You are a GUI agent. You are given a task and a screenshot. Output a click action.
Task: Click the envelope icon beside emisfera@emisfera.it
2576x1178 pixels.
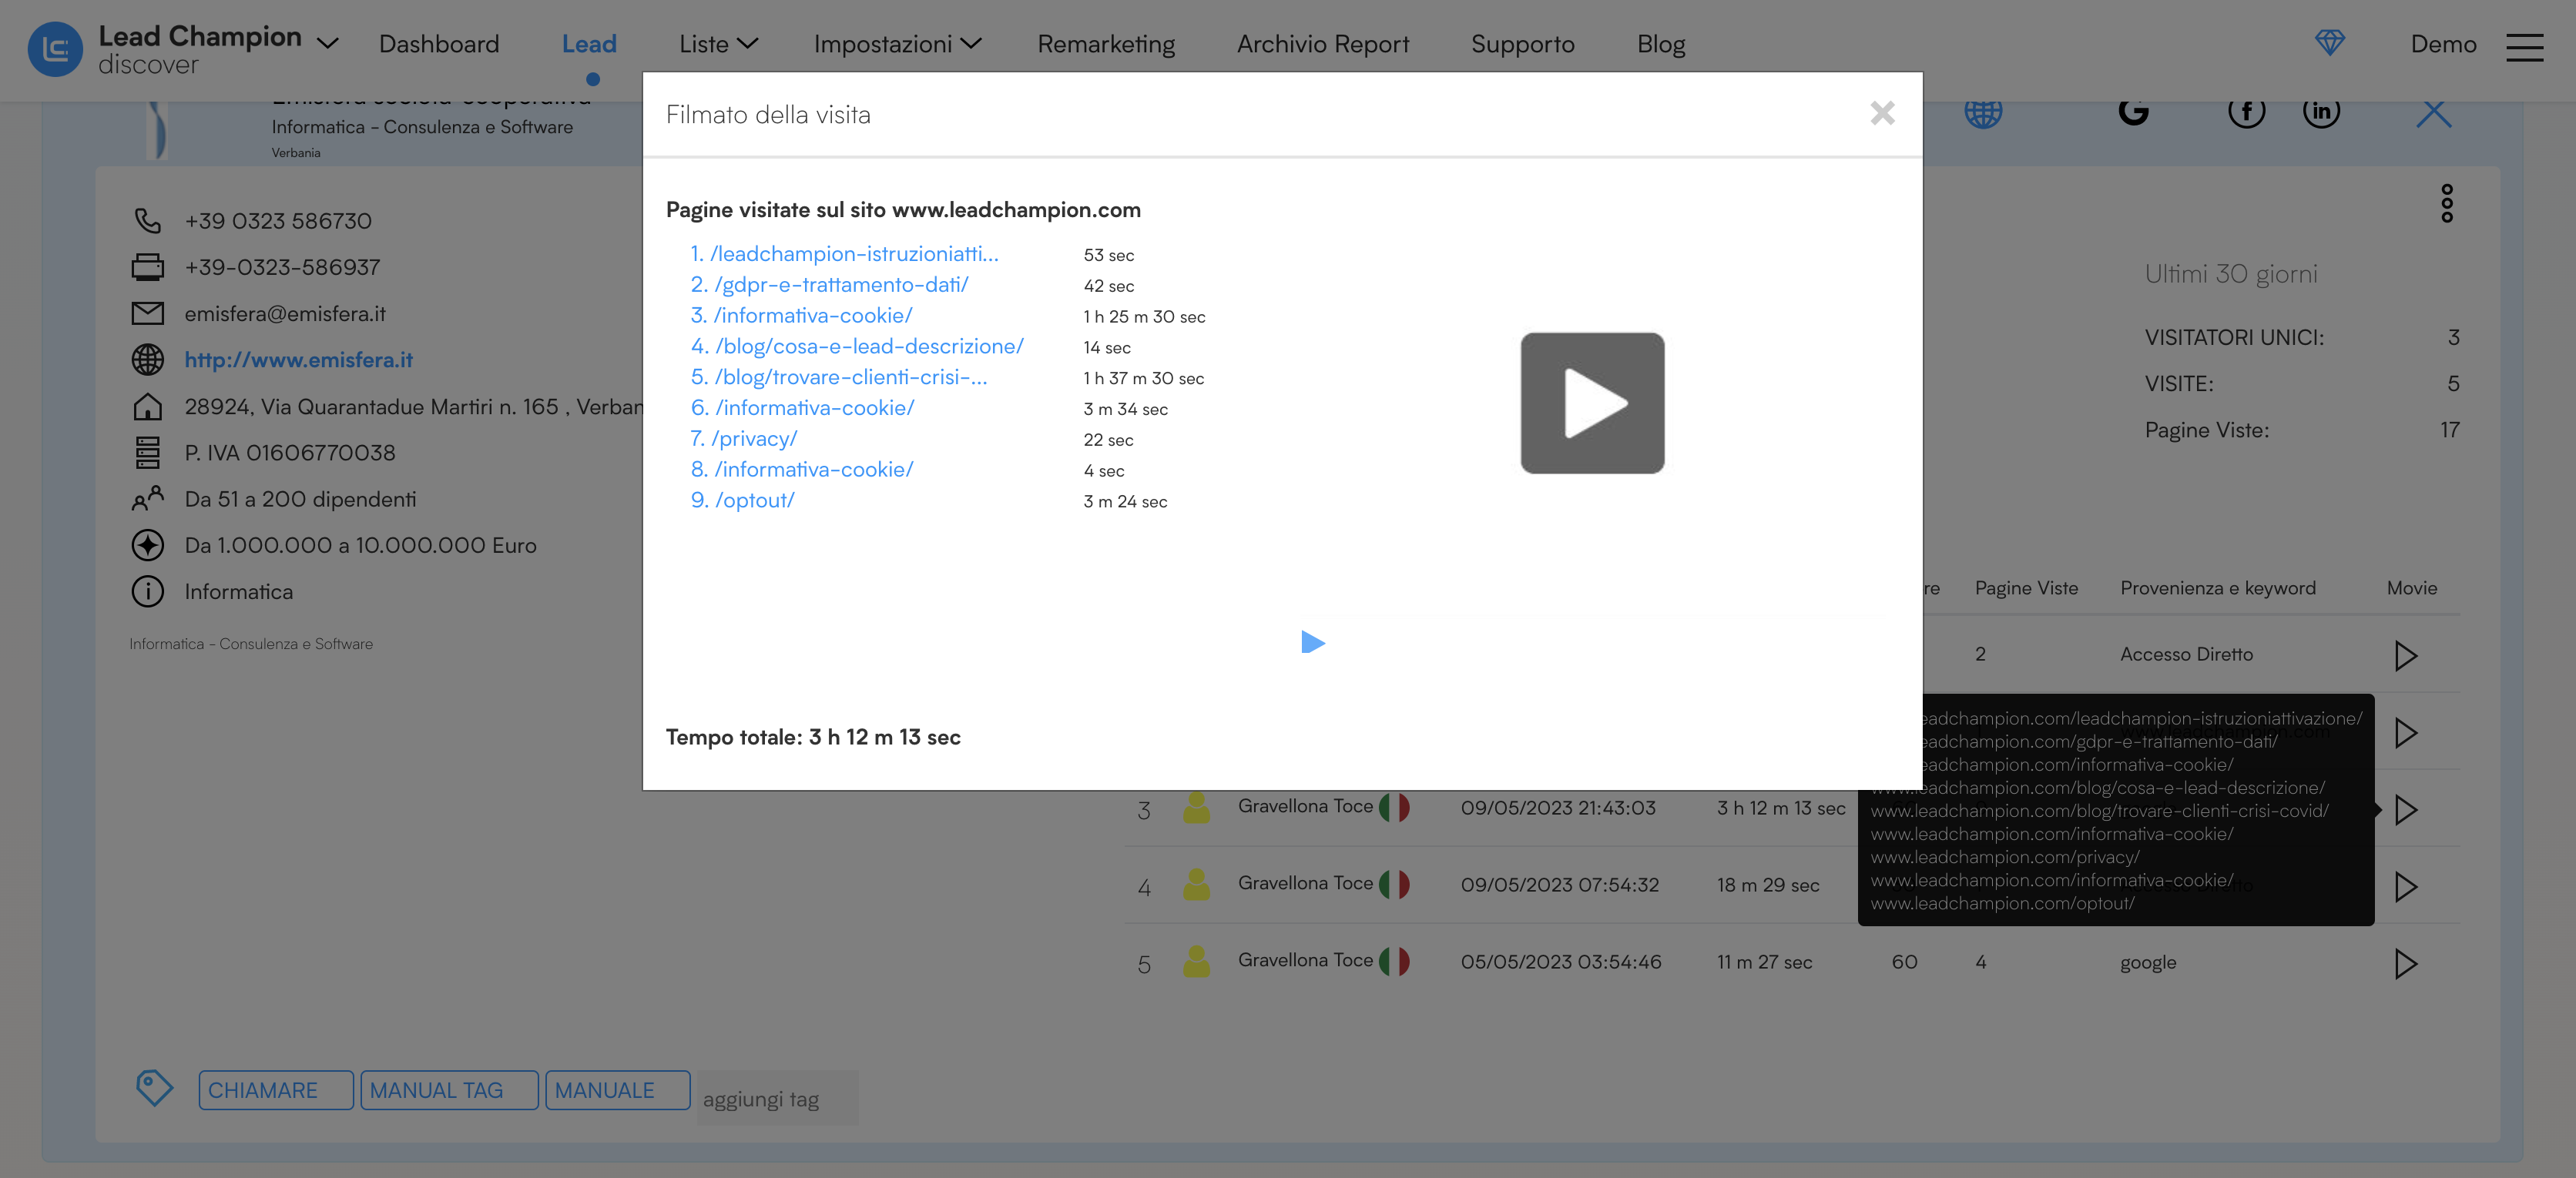[148, 313]
